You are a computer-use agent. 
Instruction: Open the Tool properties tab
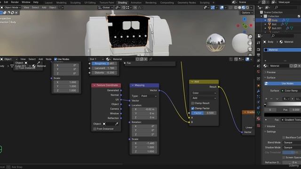pyautogui.click(x=258, y=43)
